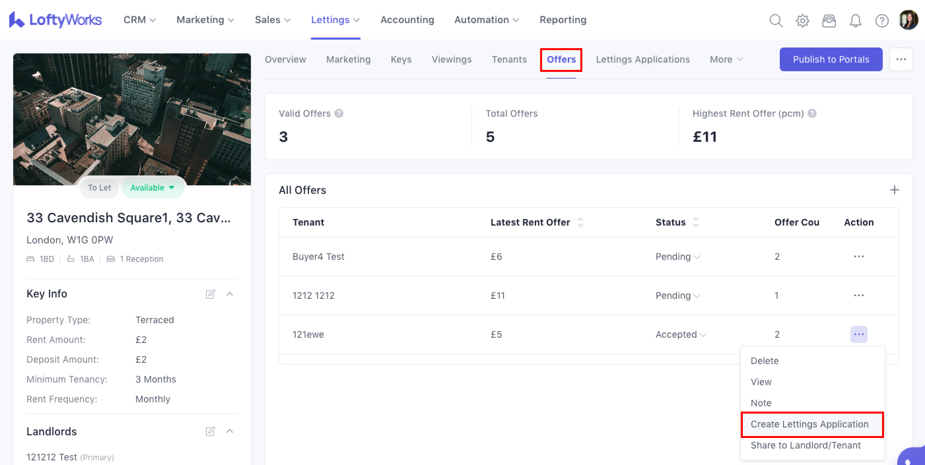Open action menu for Buyer4 Test
Image resolution: width=925 pixels, height=465 pixels.
point(859,257)
